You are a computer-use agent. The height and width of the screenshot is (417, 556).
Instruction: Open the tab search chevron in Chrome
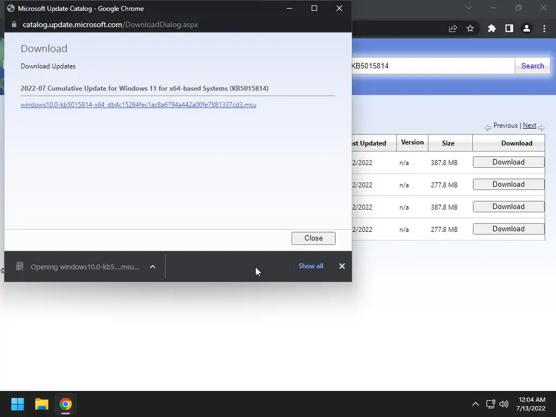[469, 8]
